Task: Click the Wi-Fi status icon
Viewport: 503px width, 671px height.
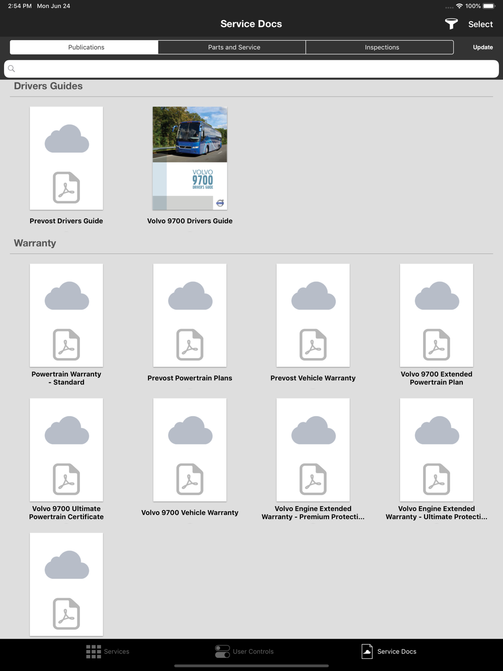Action: pyautogui.click(x=459, y=6)
